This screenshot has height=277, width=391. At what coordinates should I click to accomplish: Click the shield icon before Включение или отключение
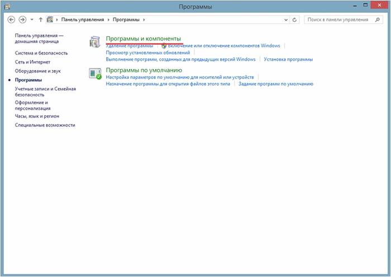pos(164,46)
